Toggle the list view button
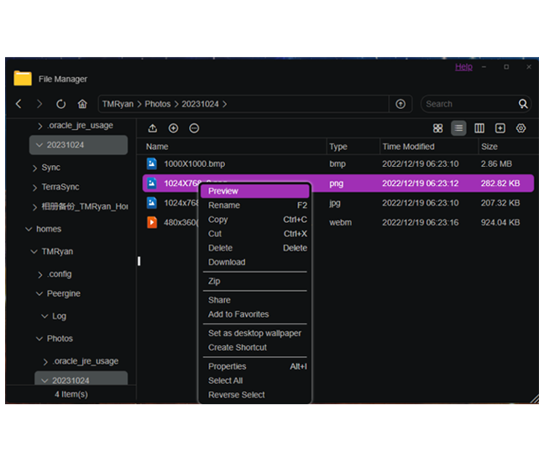 click(x=458, y=128)
